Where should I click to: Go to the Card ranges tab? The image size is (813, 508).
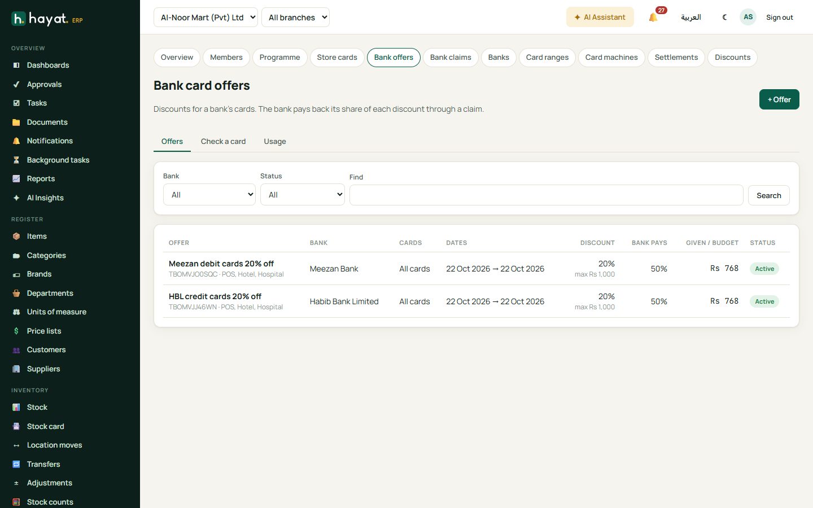pyautogui.click(x=547, y=58)
